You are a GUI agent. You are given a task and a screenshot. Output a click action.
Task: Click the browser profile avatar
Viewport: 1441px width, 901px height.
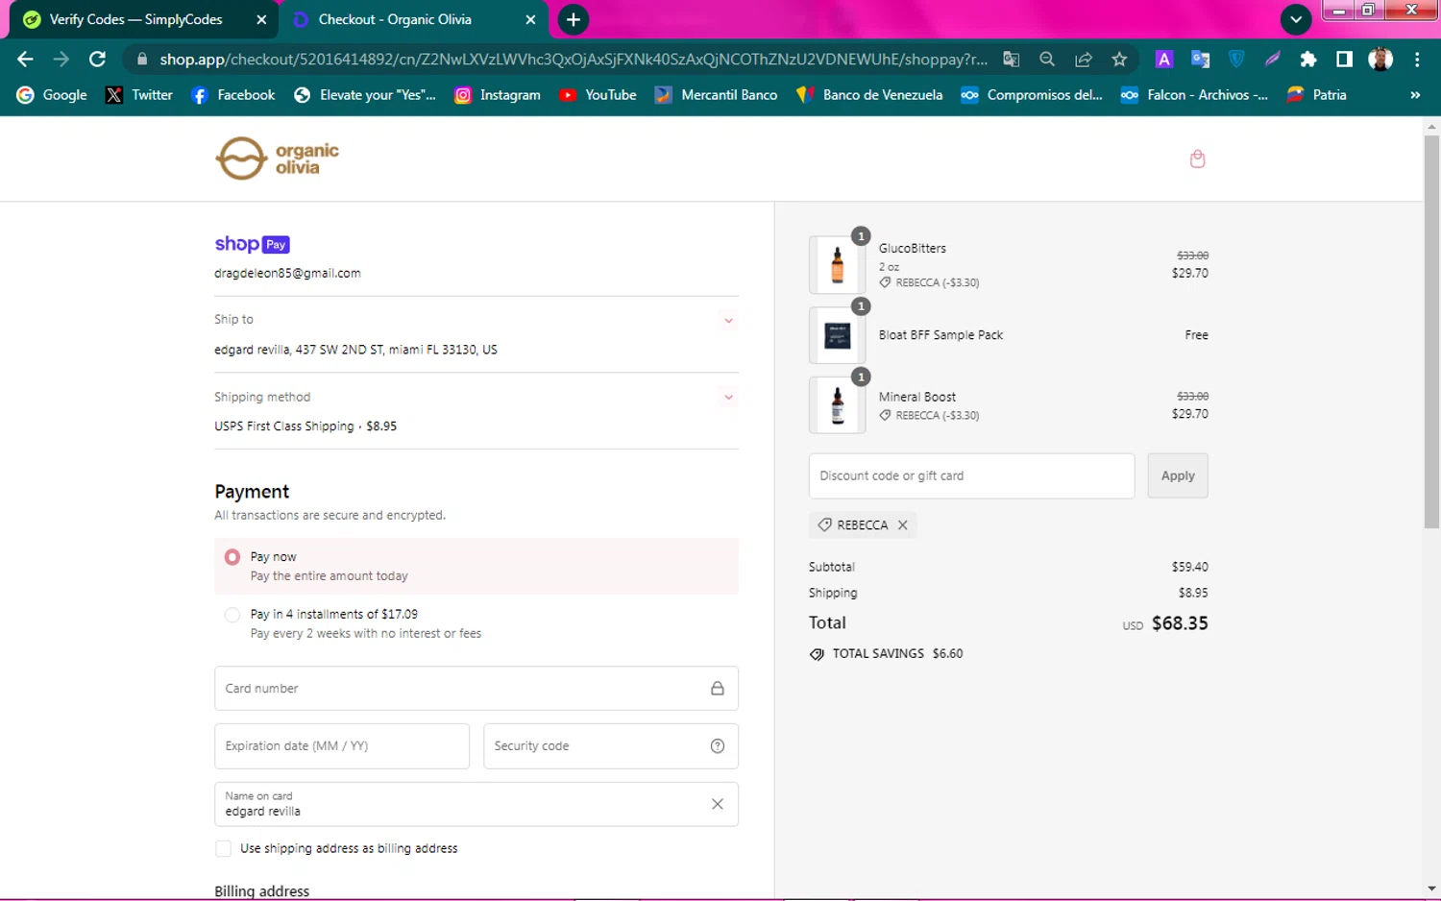click(1380, 60)
